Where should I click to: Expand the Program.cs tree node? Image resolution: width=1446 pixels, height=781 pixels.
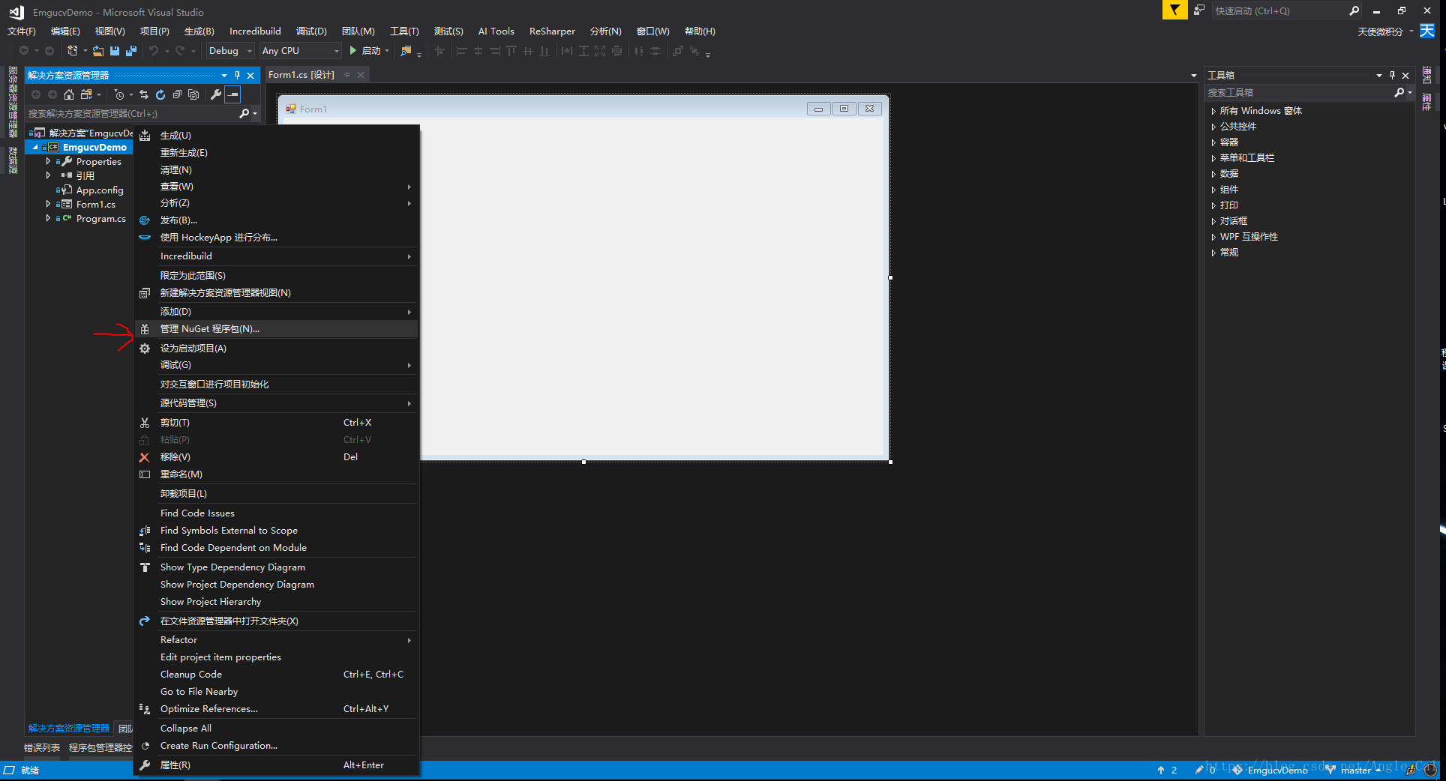49,218
